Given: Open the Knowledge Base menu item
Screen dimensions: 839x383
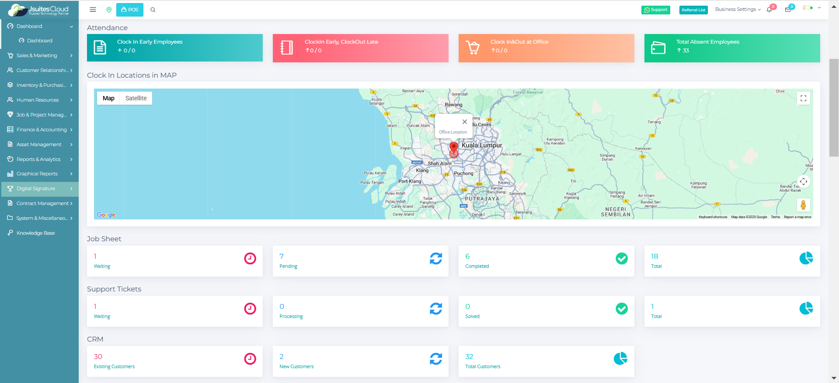Looking at the screenshot, I should tap(36, 233).
